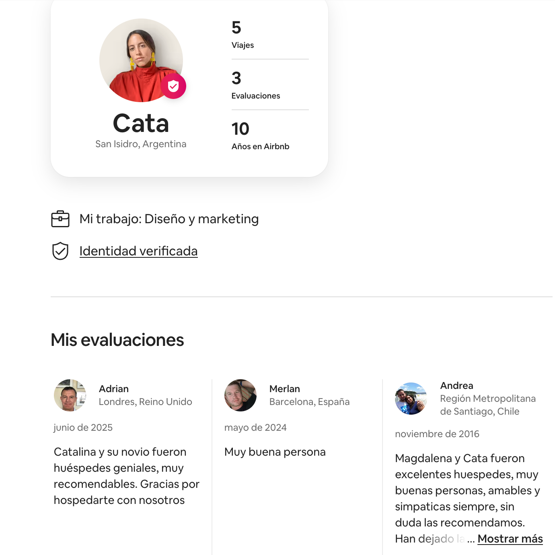Viewport: 555px width, 555px height.
Task: Click Merlan's Muy buena persona review
Action: pyautogui.click(x=275, y=452)
